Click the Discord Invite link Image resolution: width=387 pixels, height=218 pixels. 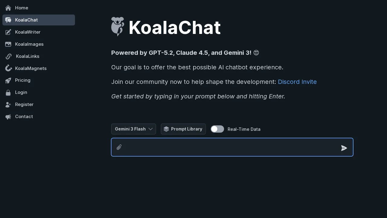point(297,82)
